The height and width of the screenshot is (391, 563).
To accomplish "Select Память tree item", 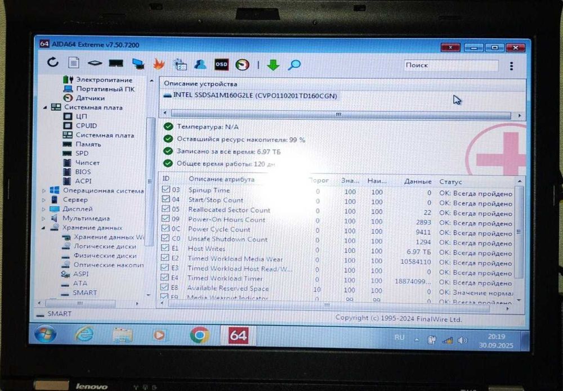I will click(88, 144).
